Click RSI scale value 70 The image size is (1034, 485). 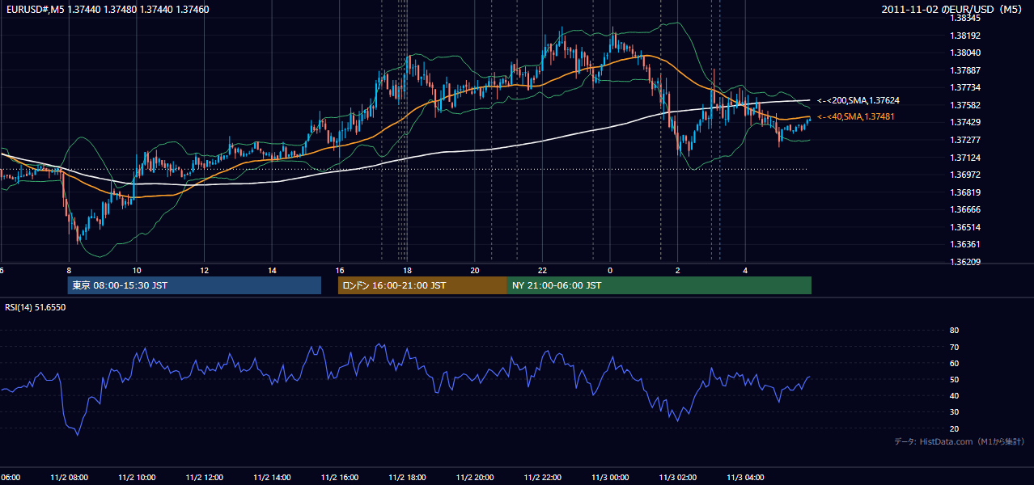[x=954, y=347]
